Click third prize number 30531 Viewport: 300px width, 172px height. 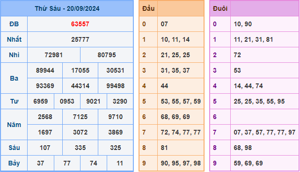pyautogui.click(x=116, y=70)
